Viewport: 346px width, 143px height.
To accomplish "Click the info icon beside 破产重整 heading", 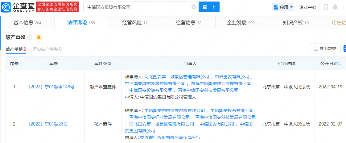I will tap(30, 37).
